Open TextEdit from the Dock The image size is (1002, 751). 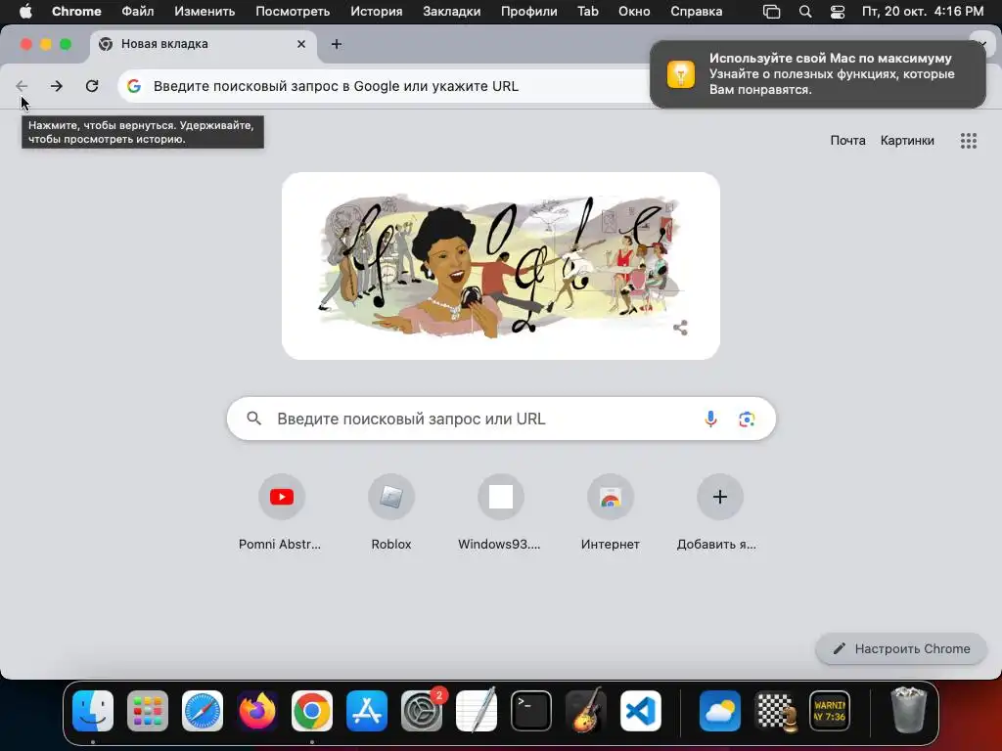pos(477,711)
